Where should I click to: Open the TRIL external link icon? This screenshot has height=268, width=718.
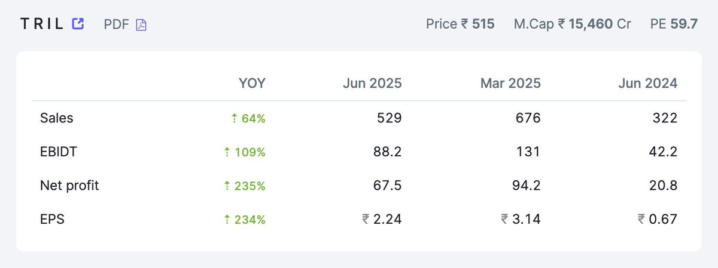78,24
